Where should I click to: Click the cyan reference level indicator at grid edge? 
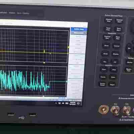click(x=67, y=82)
